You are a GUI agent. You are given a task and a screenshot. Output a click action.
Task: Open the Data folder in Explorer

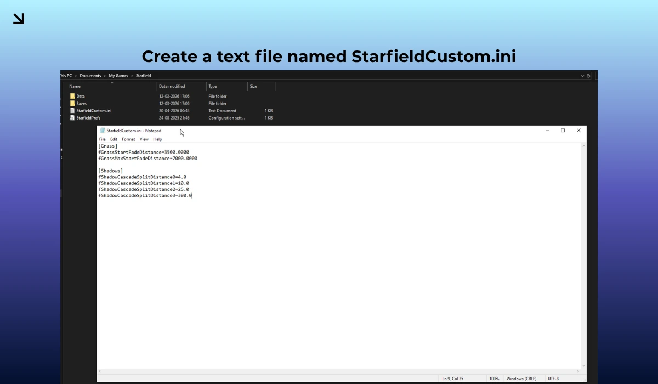(x=81, y=96)
